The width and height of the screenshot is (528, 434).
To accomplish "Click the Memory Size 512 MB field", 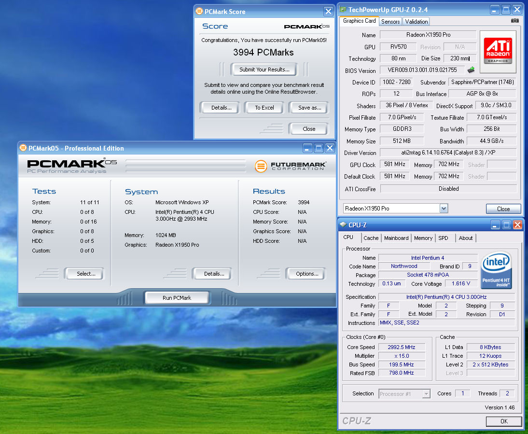I will click(x=402, y=141).
